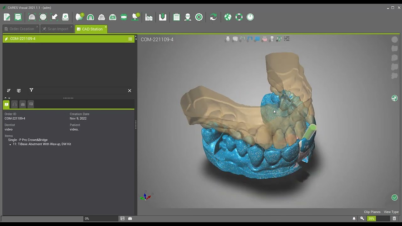This screenshot has height=226, width=402.
Task: Click the notification bell icon
Action: coord(354,218)
